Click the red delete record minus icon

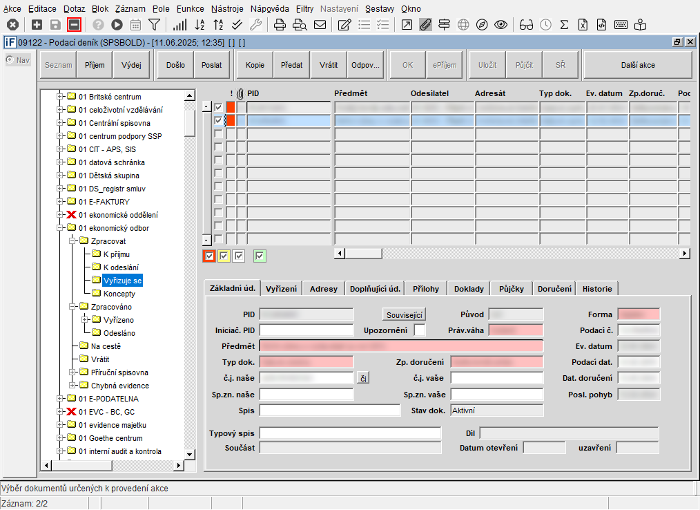[x=74, y=25]
